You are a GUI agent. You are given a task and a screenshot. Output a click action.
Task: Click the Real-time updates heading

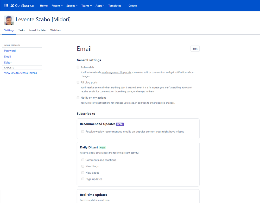click(93, 195)
